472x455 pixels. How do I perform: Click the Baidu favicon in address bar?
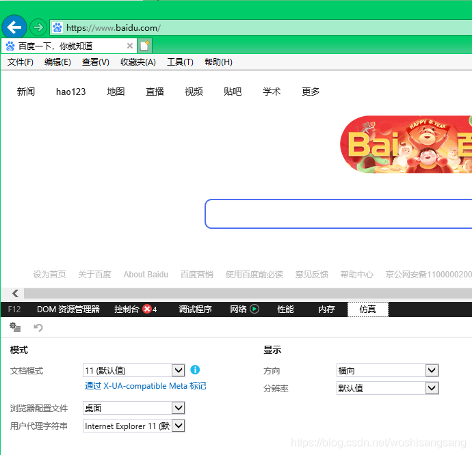pyautogui.click(x=57, y=27)
